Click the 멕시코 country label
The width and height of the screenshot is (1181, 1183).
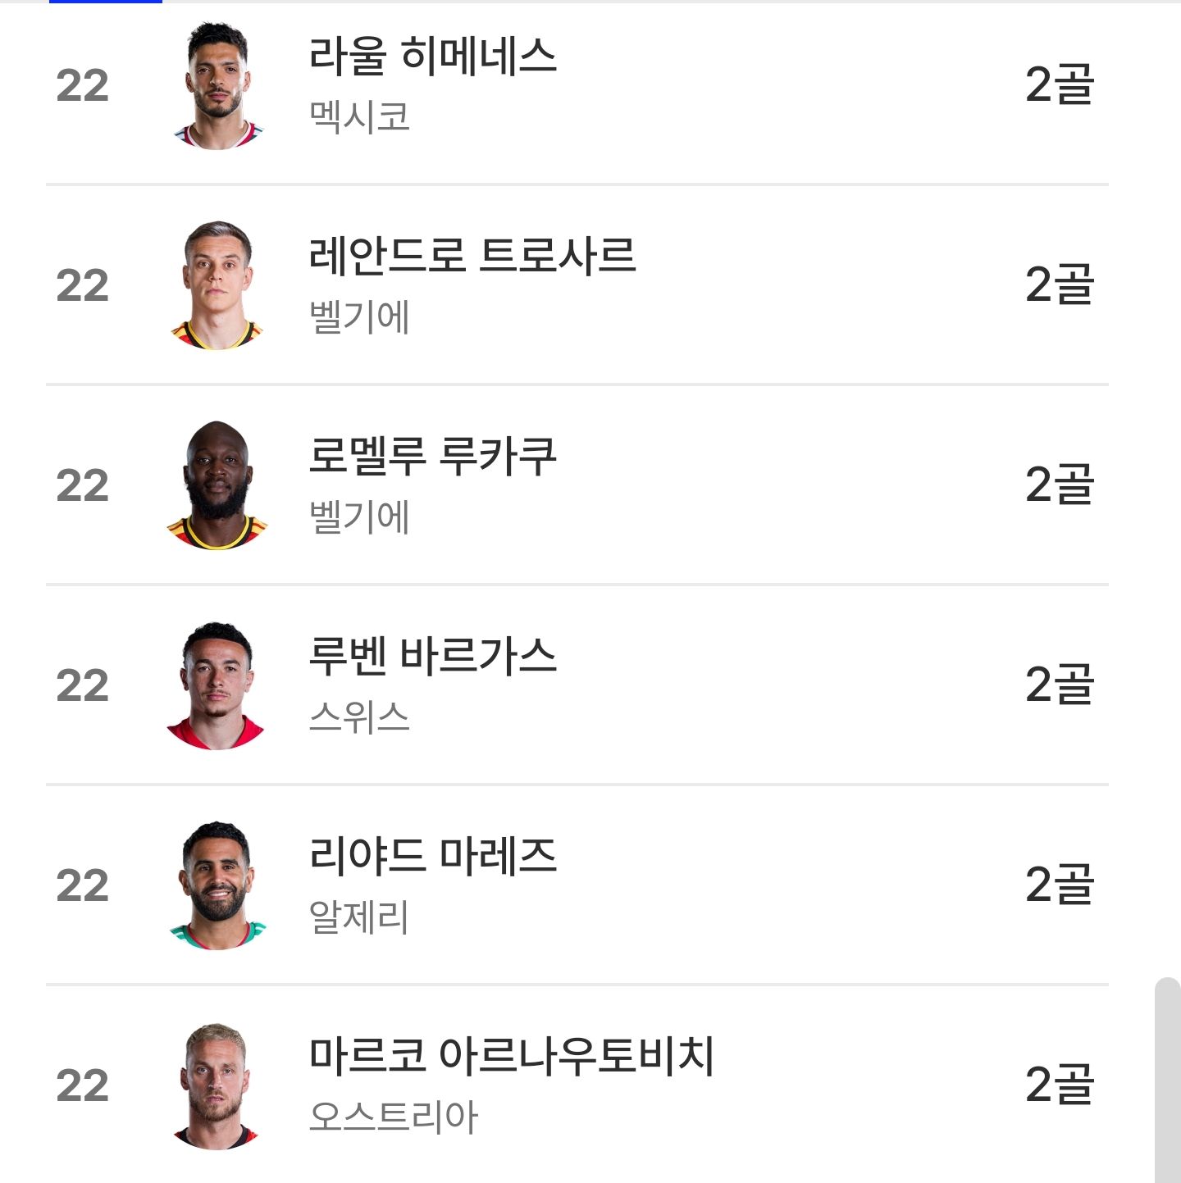click(359, 116)
